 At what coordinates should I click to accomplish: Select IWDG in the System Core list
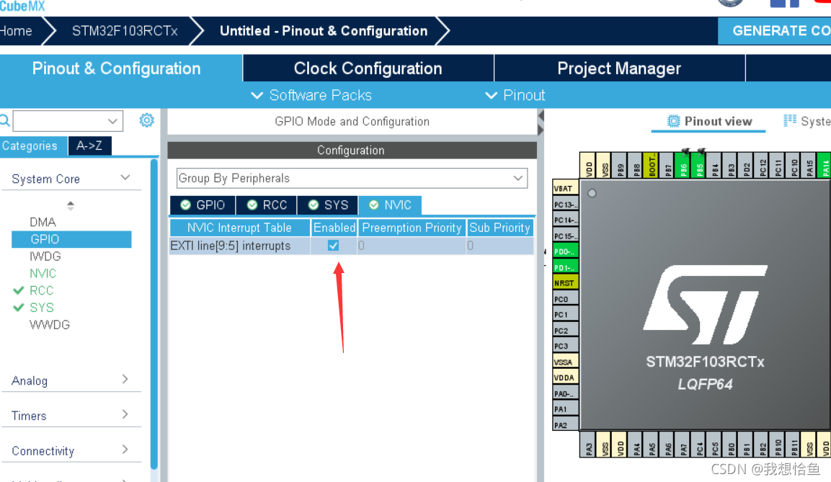pyautogui.click(x=45, y=256)
